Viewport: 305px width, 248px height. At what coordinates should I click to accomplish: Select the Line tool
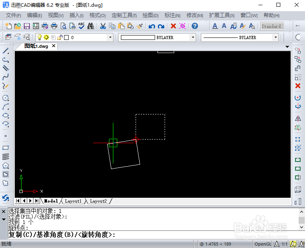(x=6, y=51)
